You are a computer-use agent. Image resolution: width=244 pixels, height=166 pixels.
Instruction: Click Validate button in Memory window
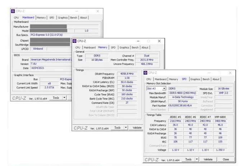[x=136, y=128]
